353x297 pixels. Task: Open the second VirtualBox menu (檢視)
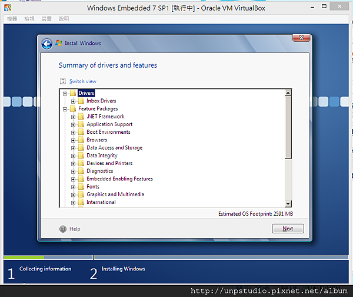(29, 19)
